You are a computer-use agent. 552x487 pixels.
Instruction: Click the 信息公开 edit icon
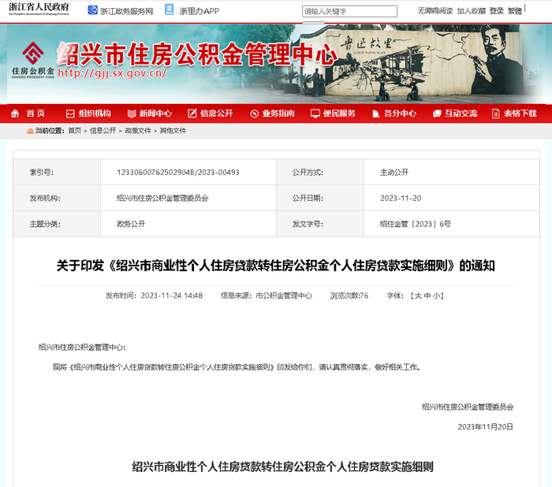tap(192, 113)
